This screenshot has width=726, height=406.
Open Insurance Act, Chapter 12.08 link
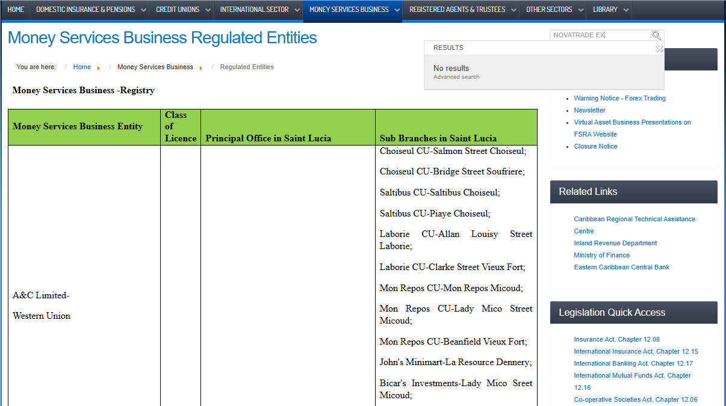coord(616,339)
